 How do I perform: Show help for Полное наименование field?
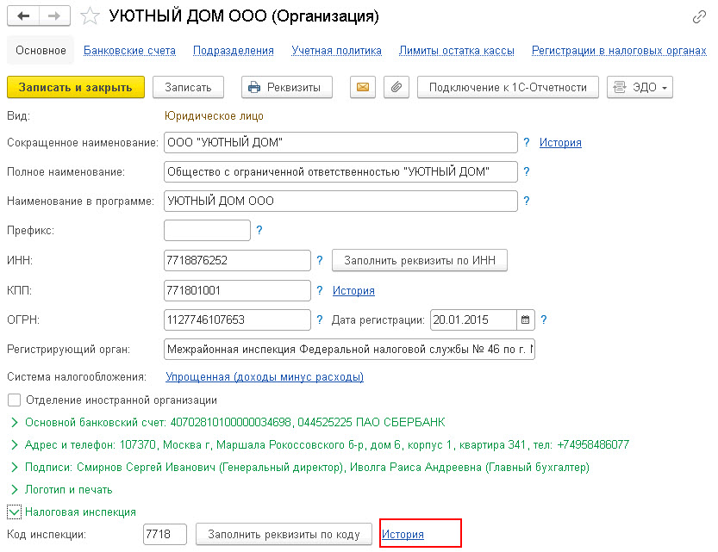527,171
